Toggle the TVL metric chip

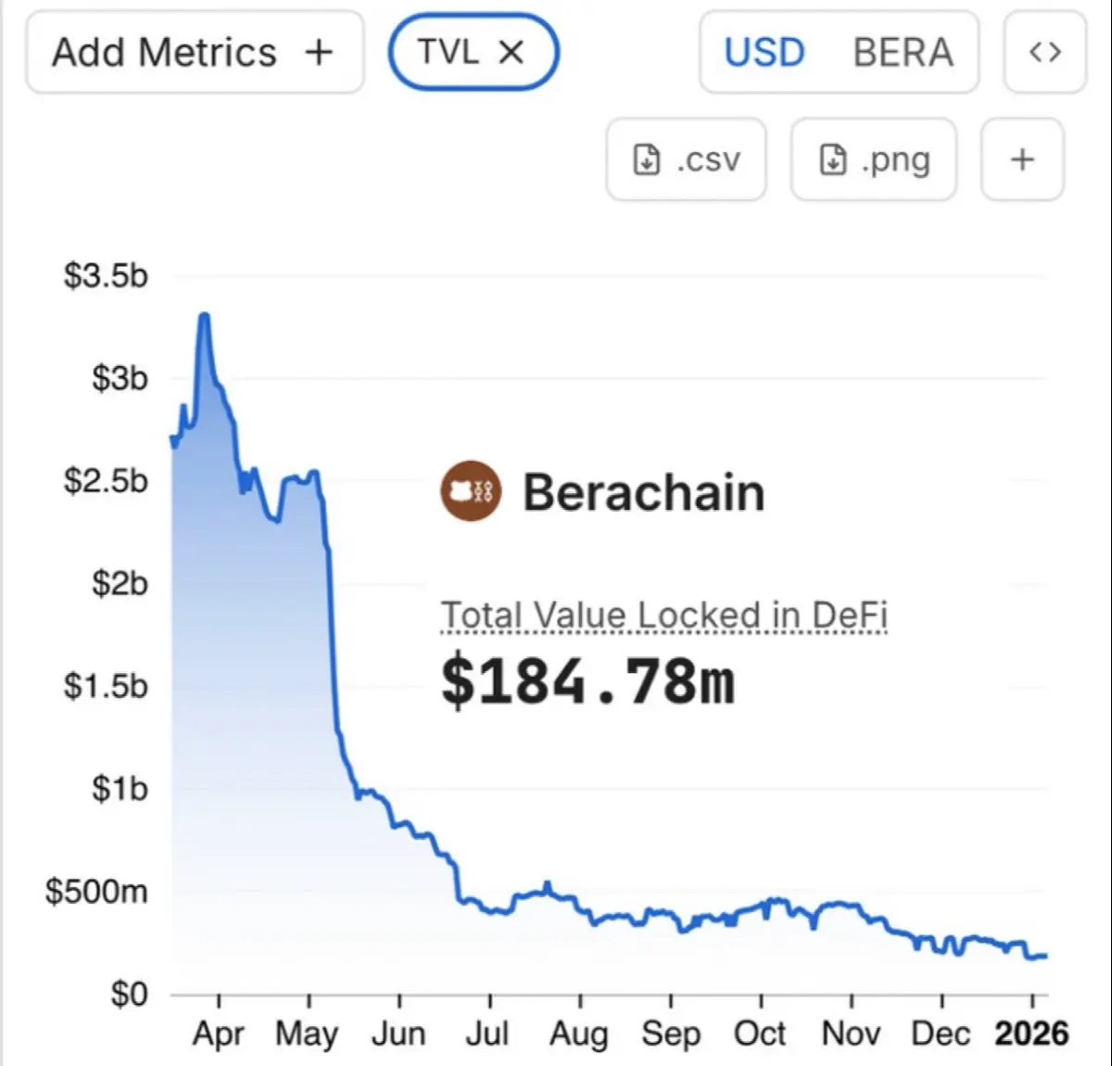coord(449,53)
